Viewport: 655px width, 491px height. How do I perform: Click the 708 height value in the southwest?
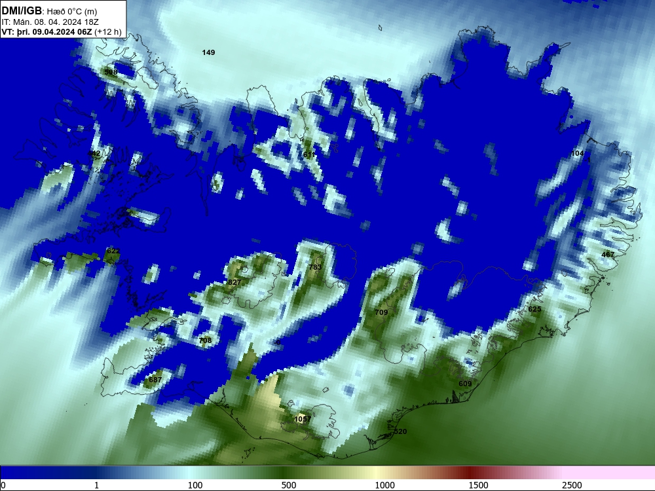click(205, 340)
